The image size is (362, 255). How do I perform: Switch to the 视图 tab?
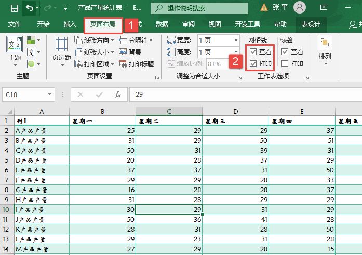[x=215, y=24]
